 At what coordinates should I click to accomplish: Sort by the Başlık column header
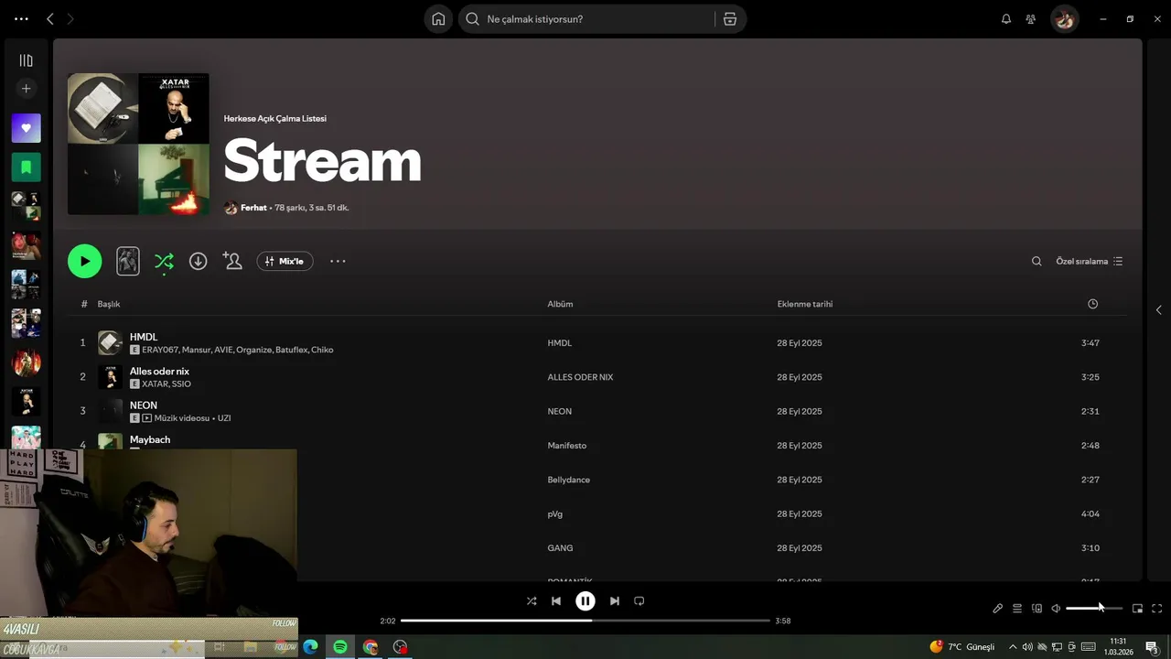(x=109, y=304)
